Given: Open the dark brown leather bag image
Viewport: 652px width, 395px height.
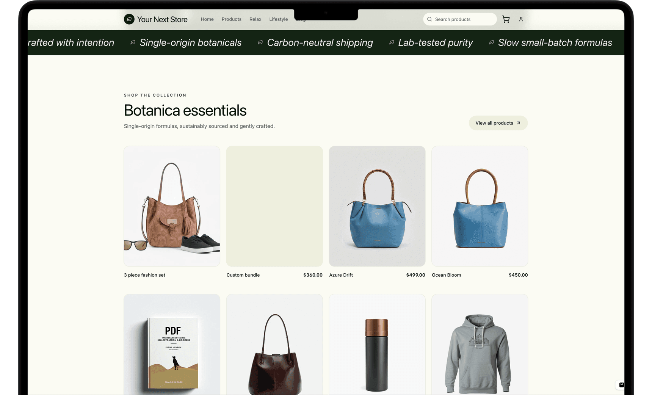Looking at the screenshot, I should (x=274, y=344).
